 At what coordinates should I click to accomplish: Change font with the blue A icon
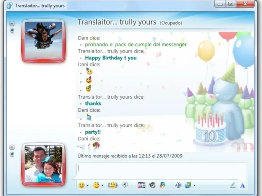point(243,185)
